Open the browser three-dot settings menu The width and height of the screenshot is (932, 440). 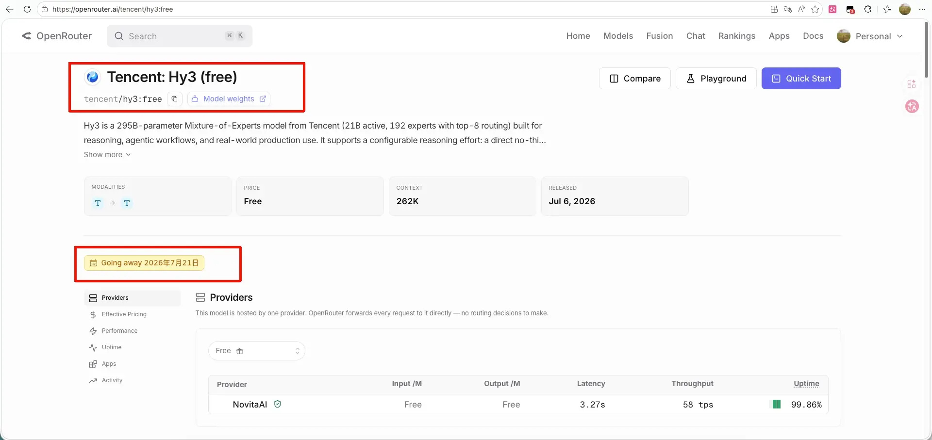coord(922,9)
